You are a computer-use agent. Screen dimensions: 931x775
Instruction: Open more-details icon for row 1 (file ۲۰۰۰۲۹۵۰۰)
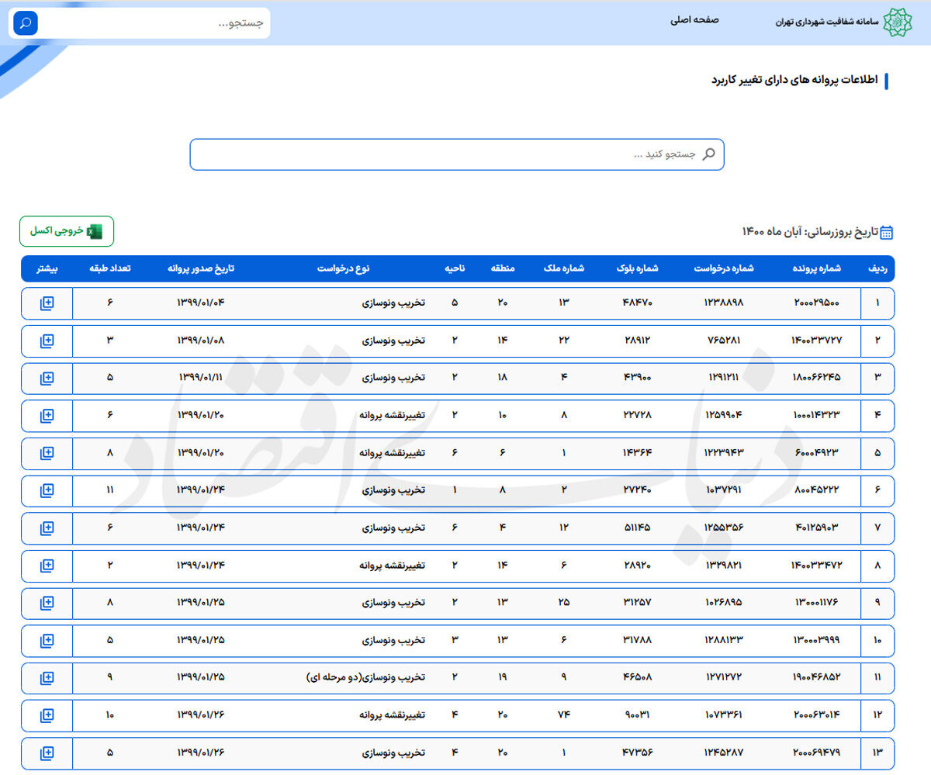coord(47,303)
